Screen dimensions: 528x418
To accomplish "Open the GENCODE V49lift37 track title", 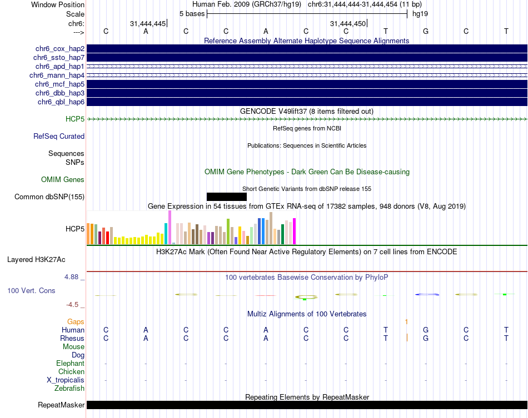I will coord(306,112).
